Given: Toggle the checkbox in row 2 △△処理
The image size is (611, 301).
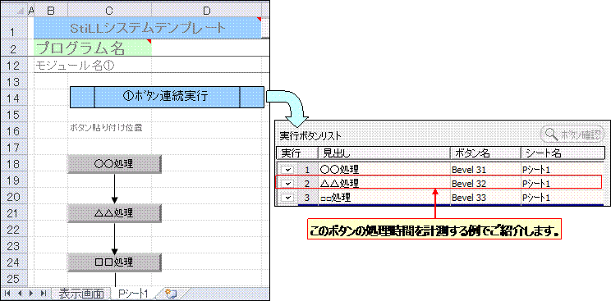Looking at the screenshot, I should 287,183.
